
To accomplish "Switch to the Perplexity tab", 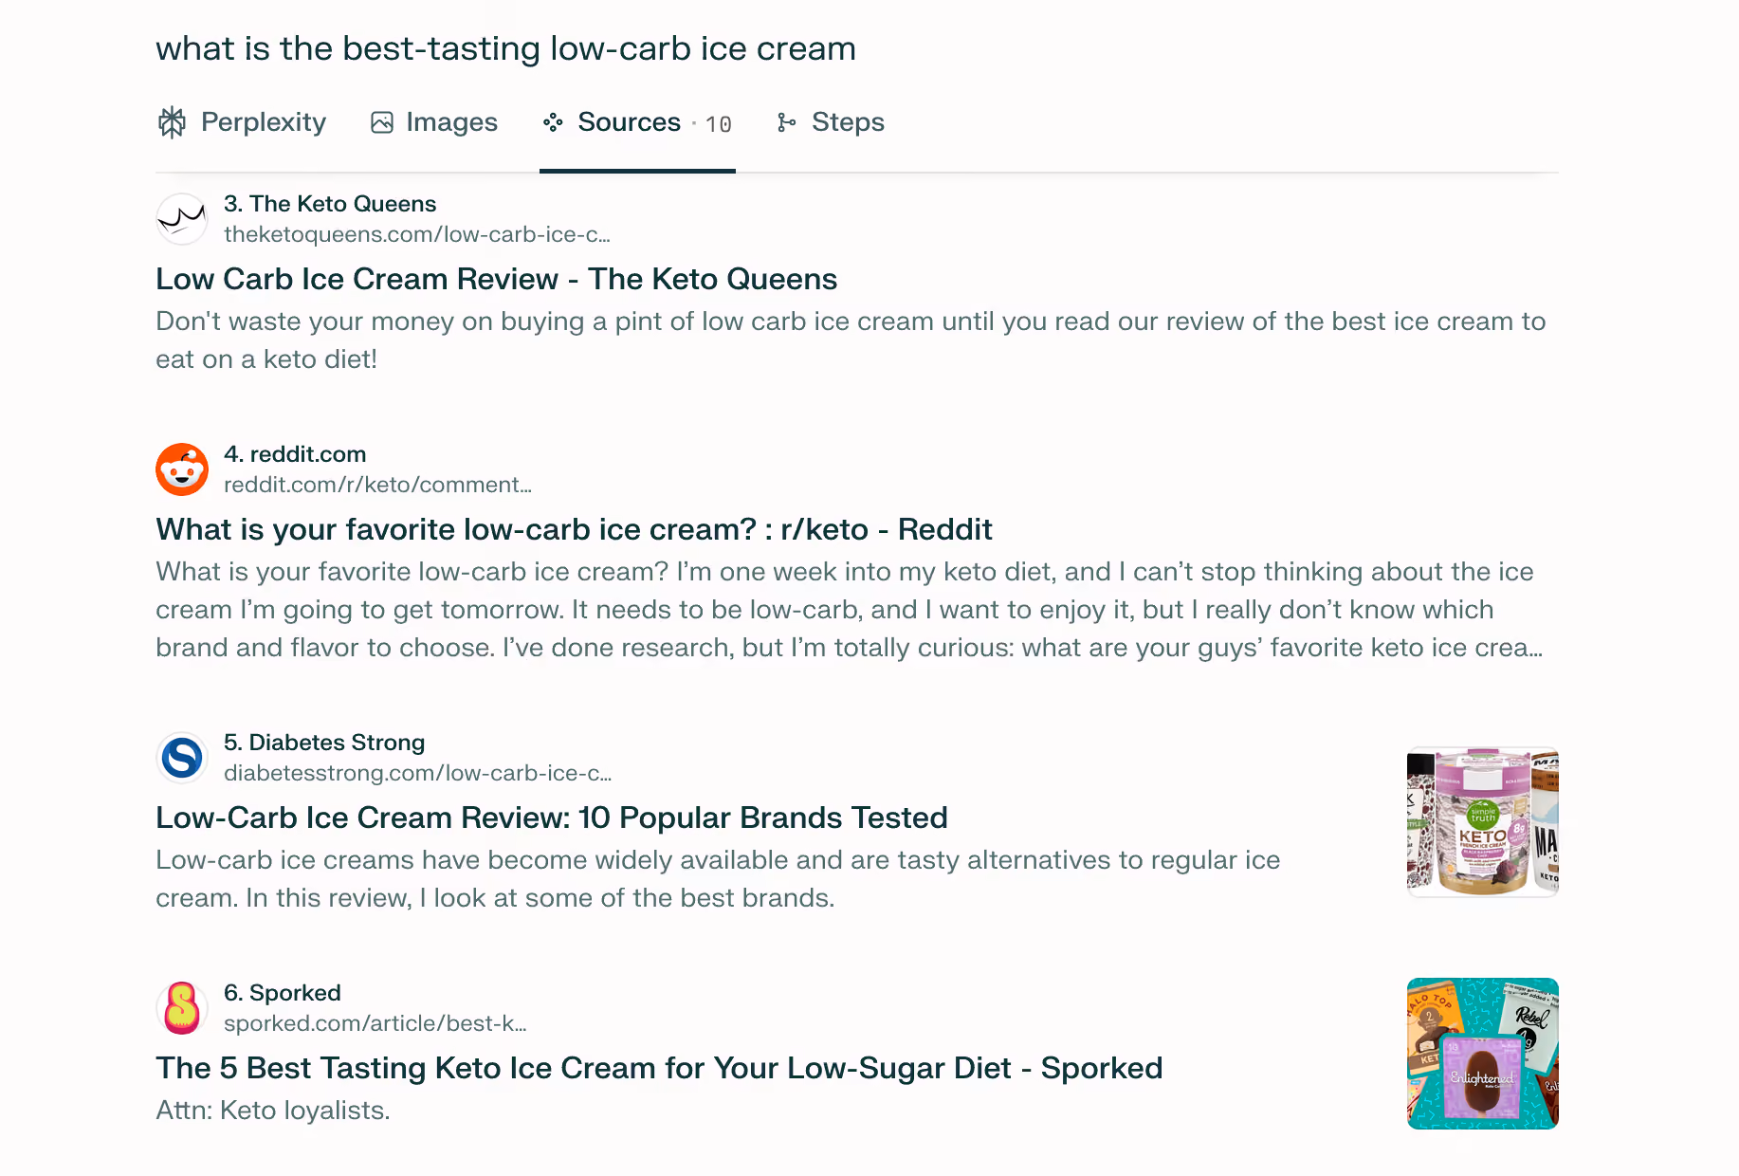I will (x=242, y=122).
